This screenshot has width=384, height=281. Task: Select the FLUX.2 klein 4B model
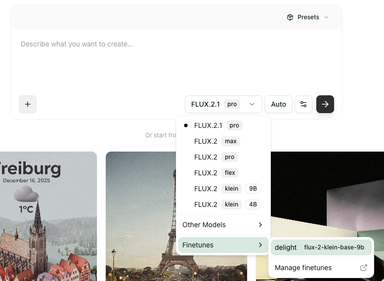coord(223,204)
